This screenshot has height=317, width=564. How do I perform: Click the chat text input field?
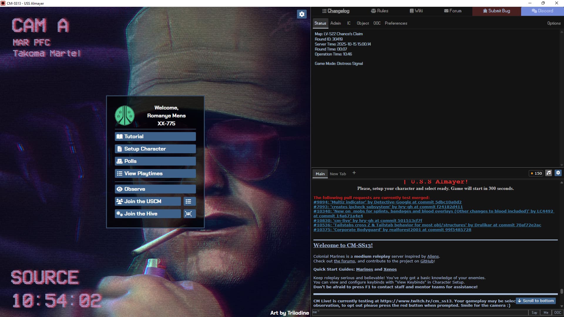(420, 313)
